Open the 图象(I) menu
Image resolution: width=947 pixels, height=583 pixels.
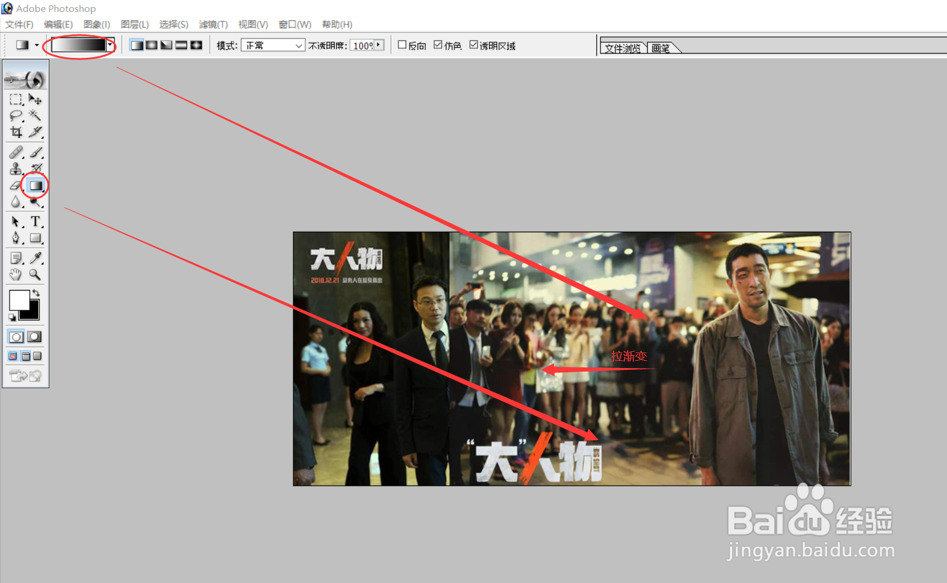[97, 24]
